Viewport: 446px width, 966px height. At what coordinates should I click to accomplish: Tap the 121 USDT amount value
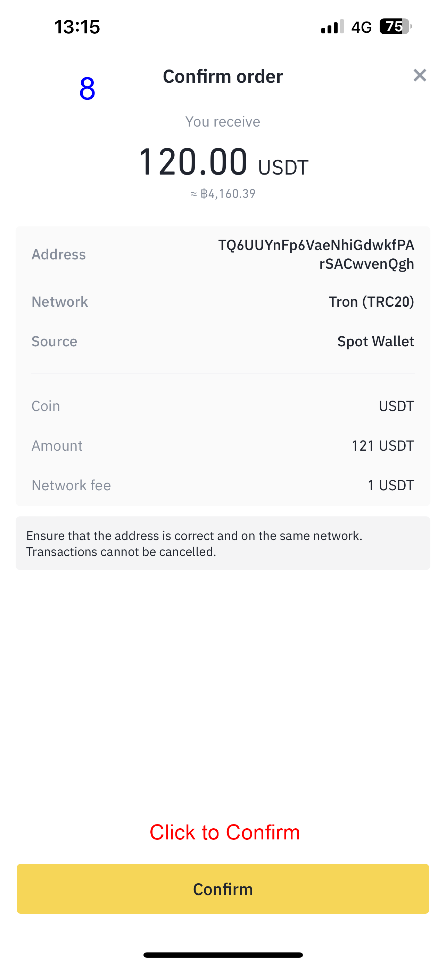click(383, 445)
